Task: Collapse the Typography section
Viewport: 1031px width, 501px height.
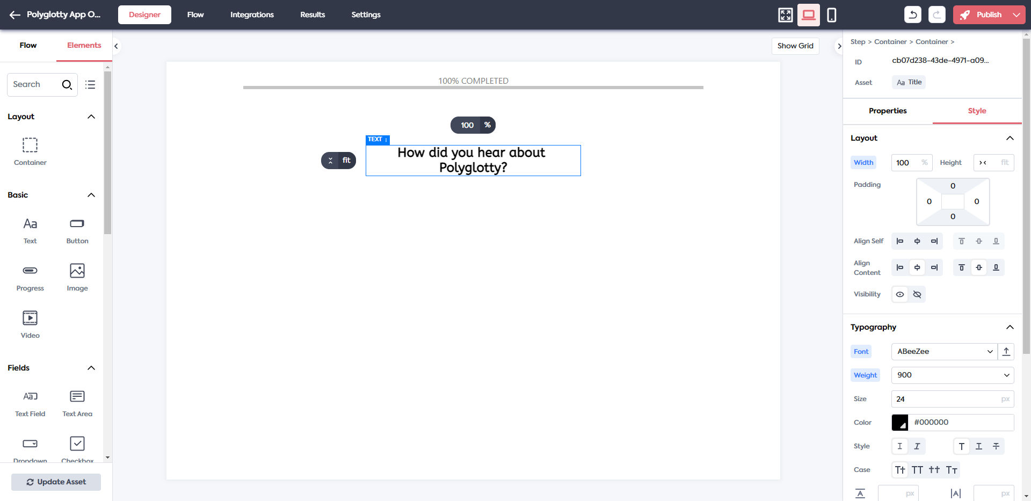Action: coord(1011,327)
